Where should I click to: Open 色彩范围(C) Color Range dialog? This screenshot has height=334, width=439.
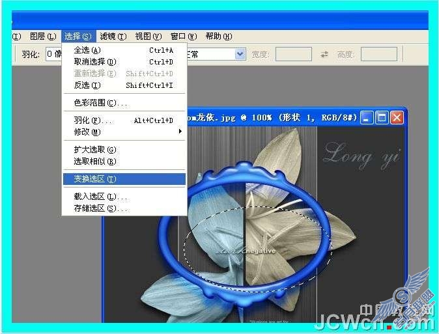click(x=124, y=103)
